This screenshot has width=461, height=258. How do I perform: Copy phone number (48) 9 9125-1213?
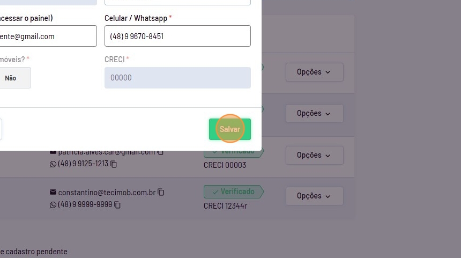(114, 164)
